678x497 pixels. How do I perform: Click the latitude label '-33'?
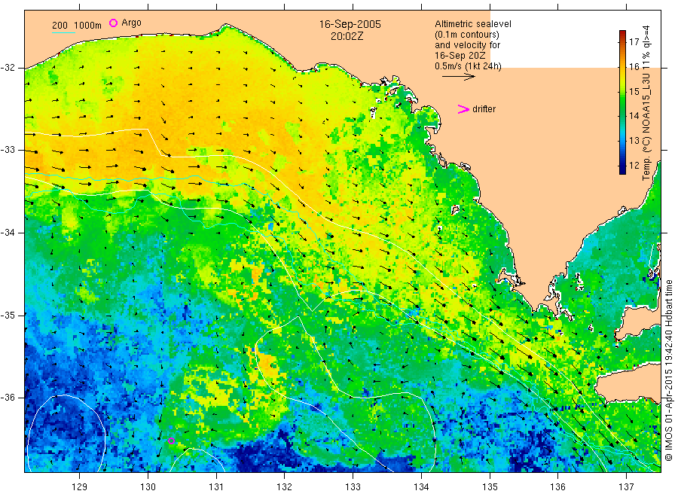pyautogui.click(x=8, y=150)
